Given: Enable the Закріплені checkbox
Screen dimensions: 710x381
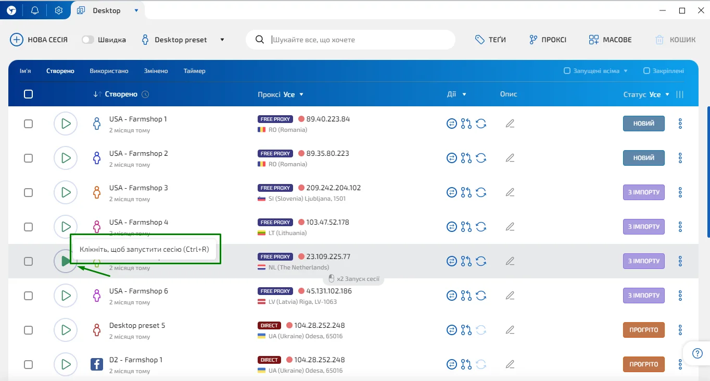Looking at the screenshot, I should tap(646, 71).
